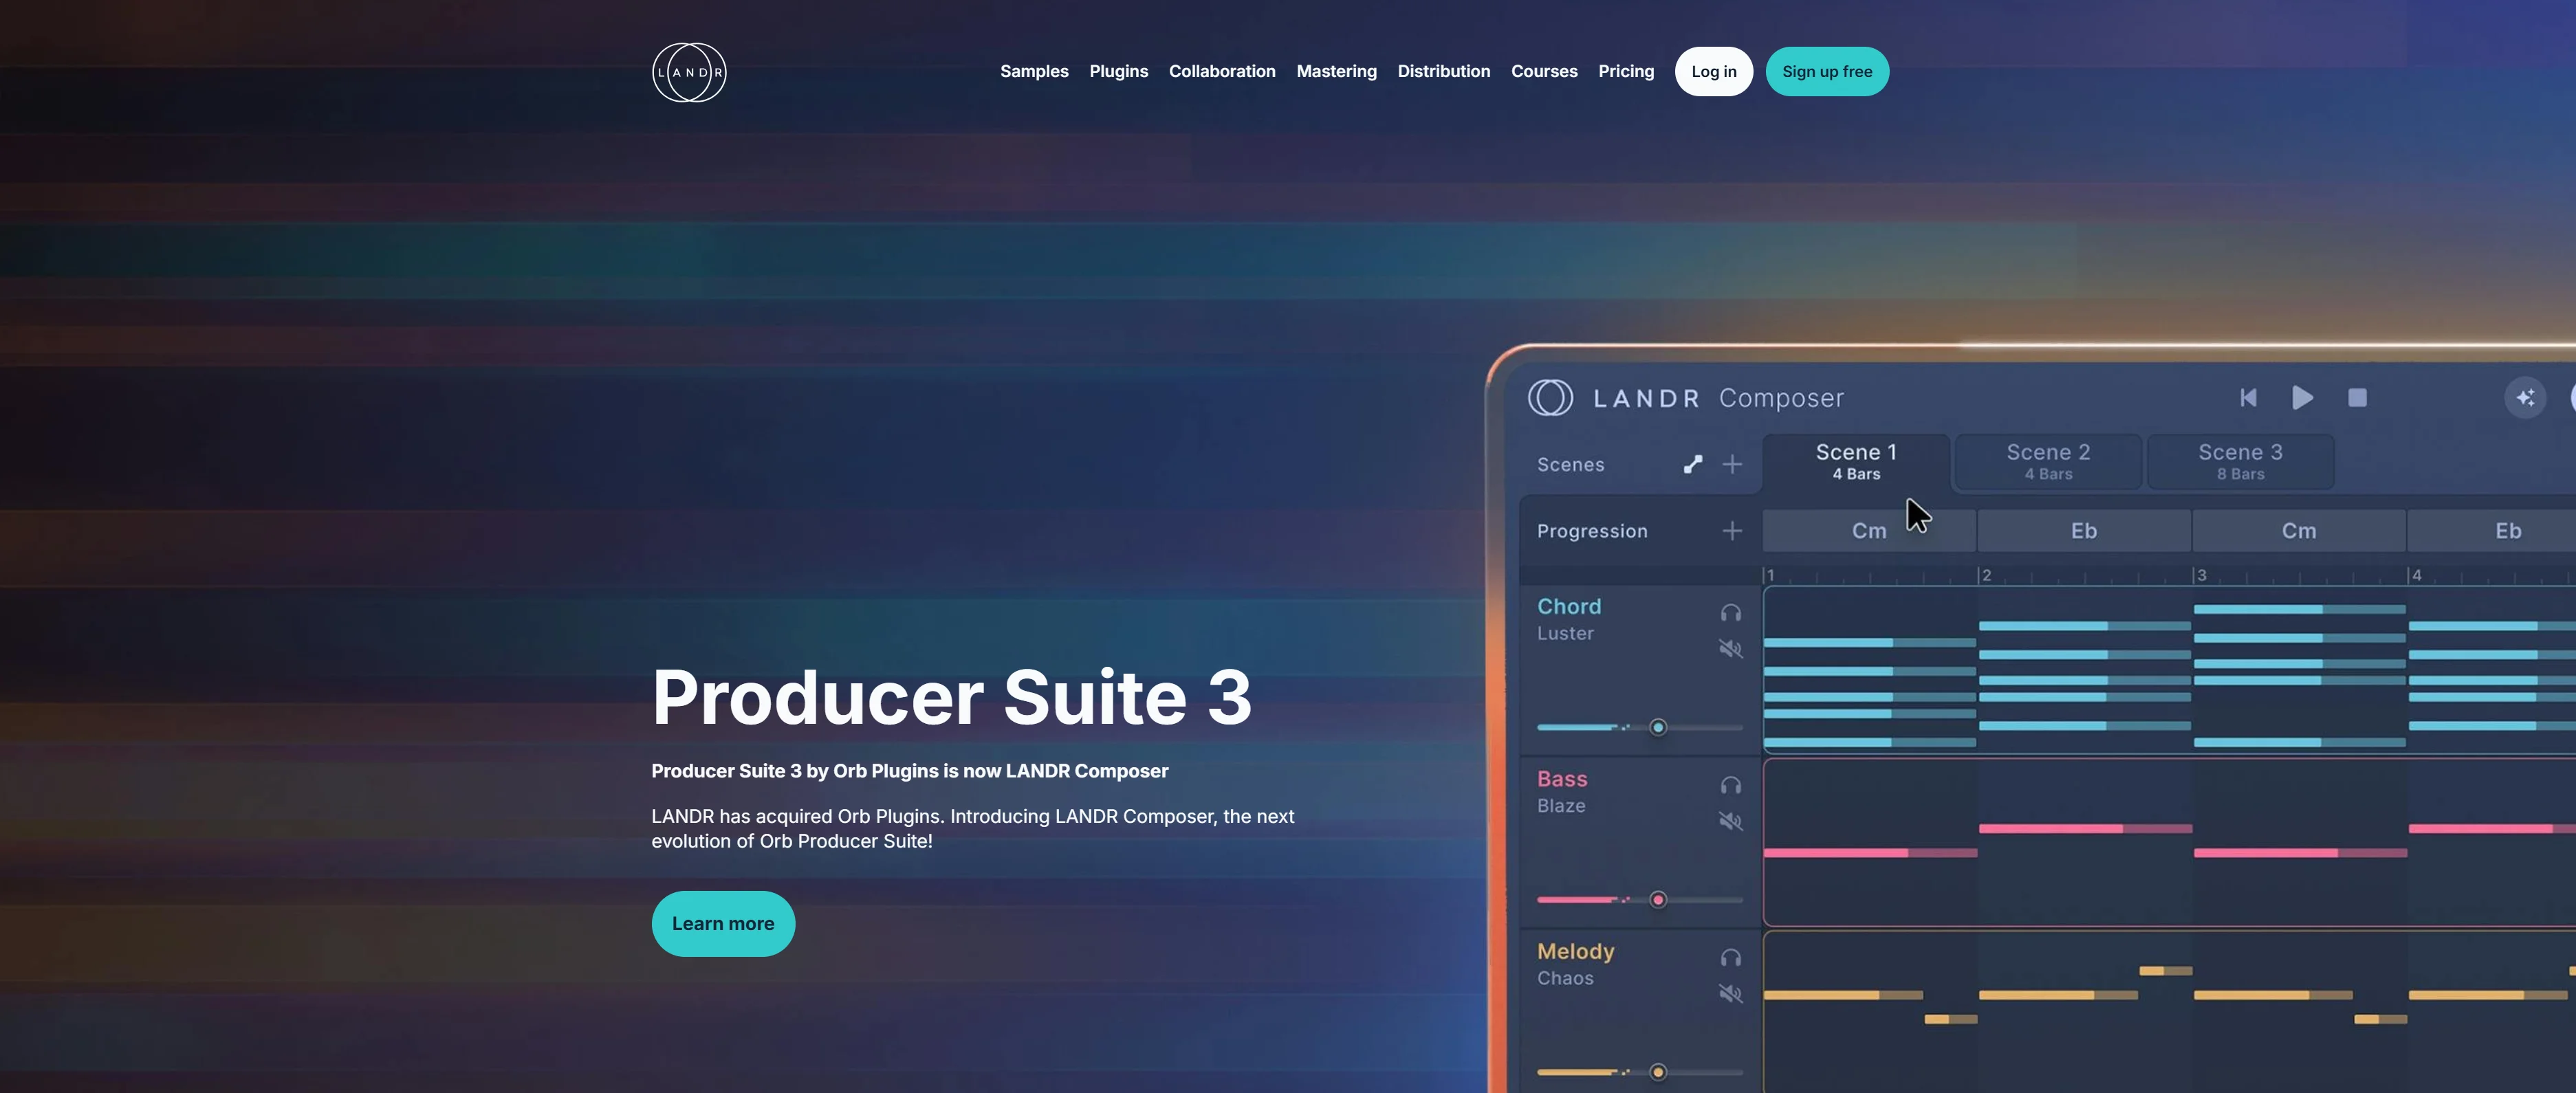Click the Composer play button

click(x=2302, y=398)
